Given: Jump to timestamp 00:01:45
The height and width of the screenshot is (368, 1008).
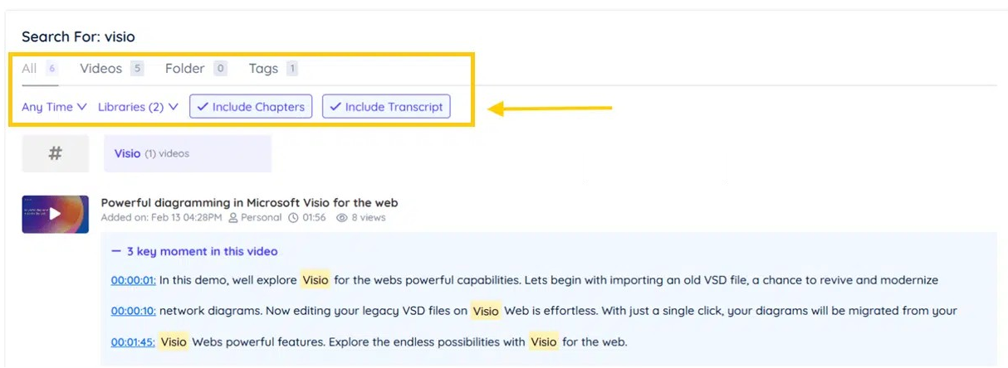Looking at the screenshot, I should click(x=133, y=341).
